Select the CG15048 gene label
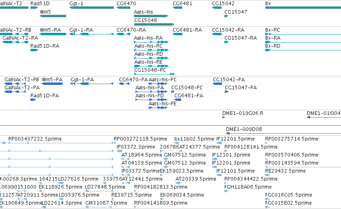The image size is (341, 209). (145, 20)
